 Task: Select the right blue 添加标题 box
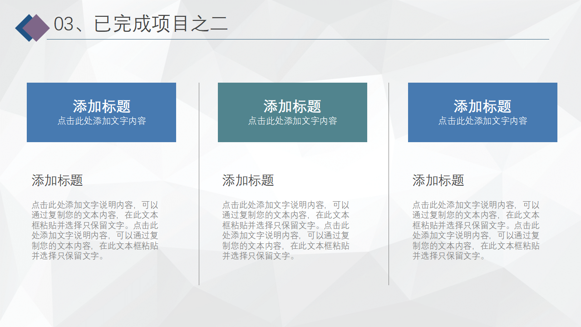[483, 112]
